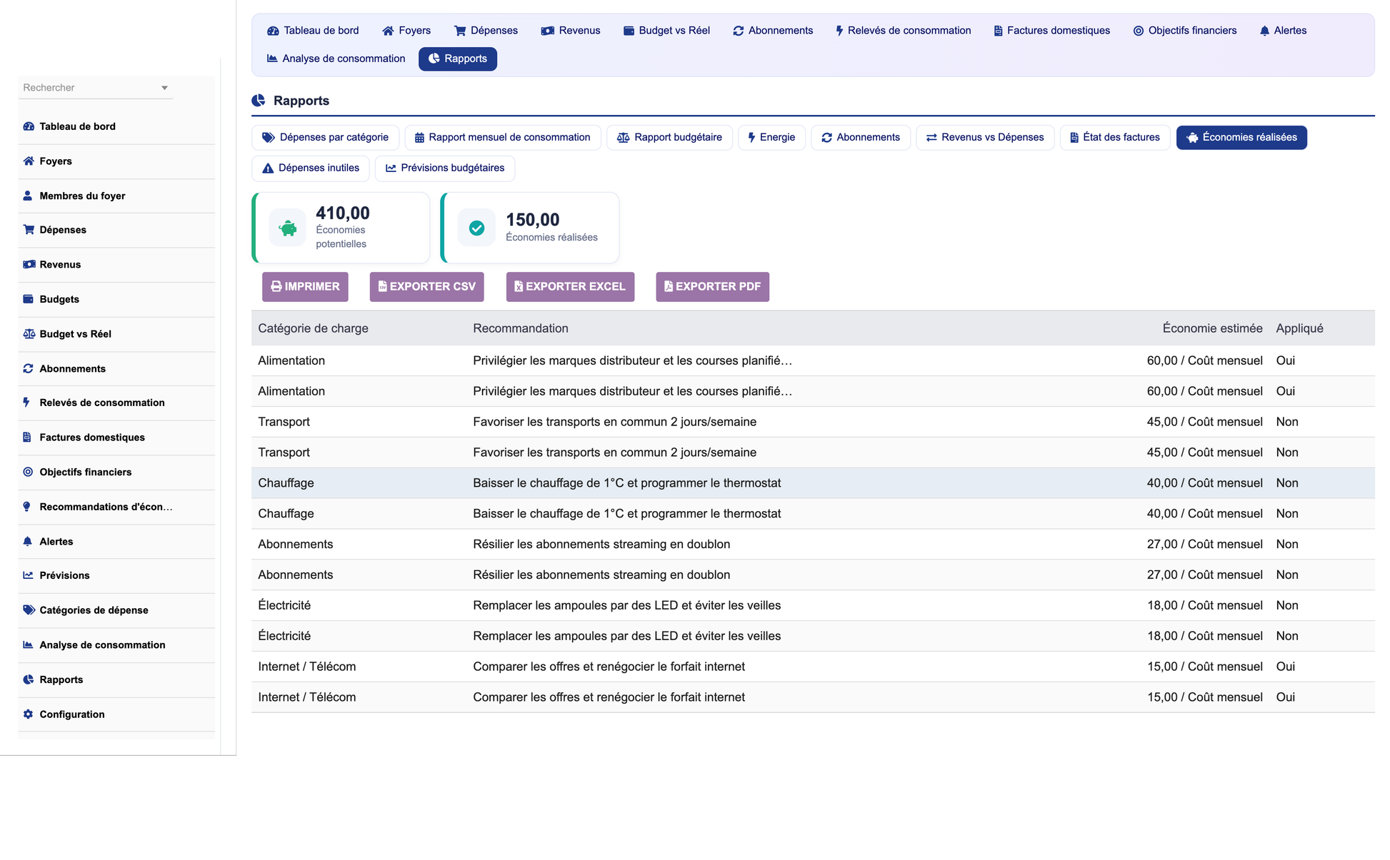Open the Relevés de consommation top tab
Screen dimensions: 1390x860
[x=903, y=31]
